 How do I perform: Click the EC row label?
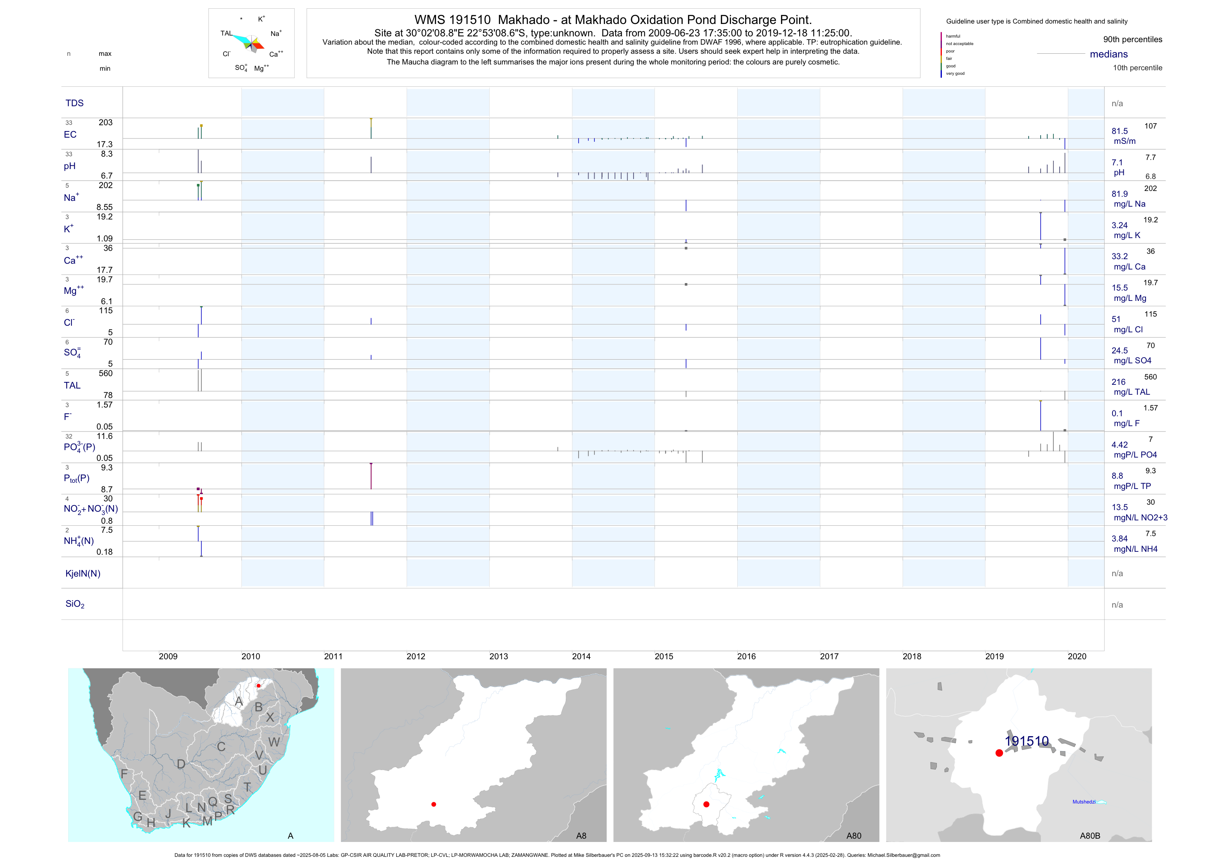click(x=70, y=135)
